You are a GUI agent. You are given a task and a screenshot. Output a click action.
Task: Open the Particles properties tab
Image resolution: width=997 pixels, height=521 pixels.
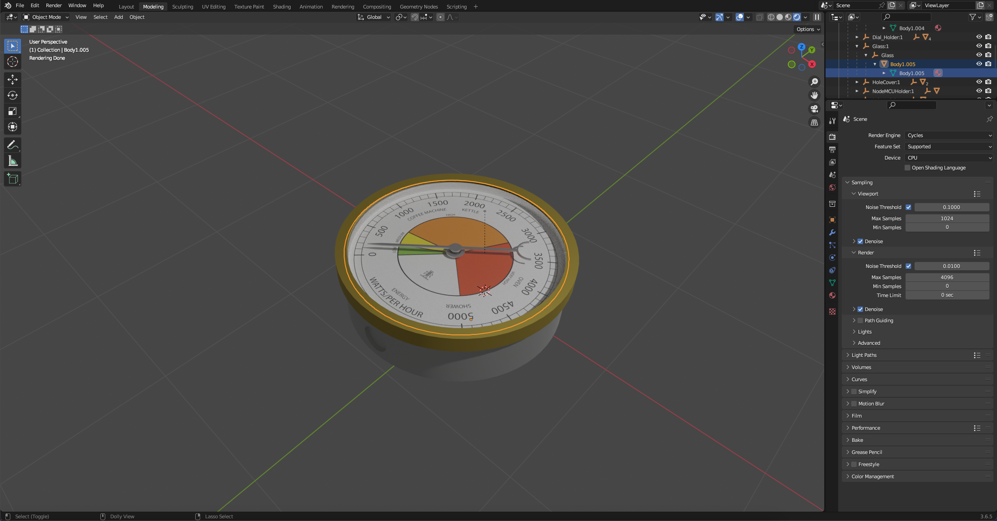[x=832, y=245]
